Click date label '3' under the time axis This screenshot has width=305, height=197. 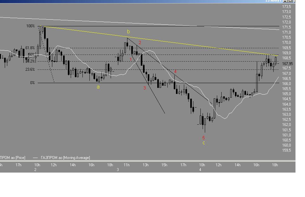point(118,170)
